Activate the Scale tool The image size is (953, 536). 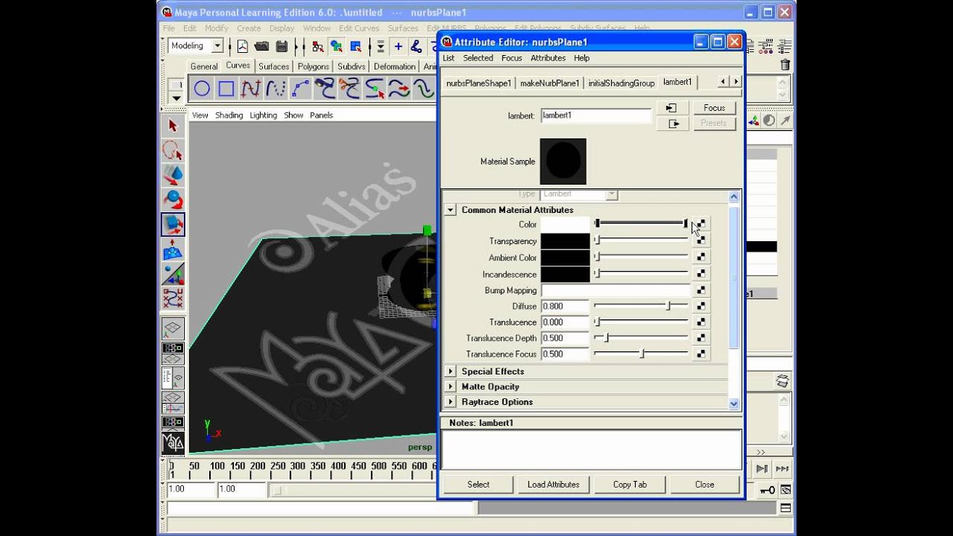(x=173, y=225)
